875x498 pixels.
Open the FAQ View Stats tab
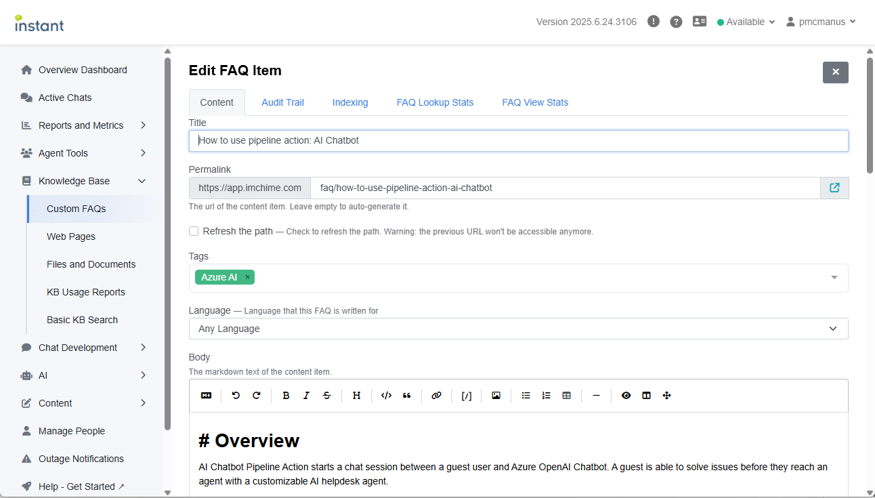(535, 102)
